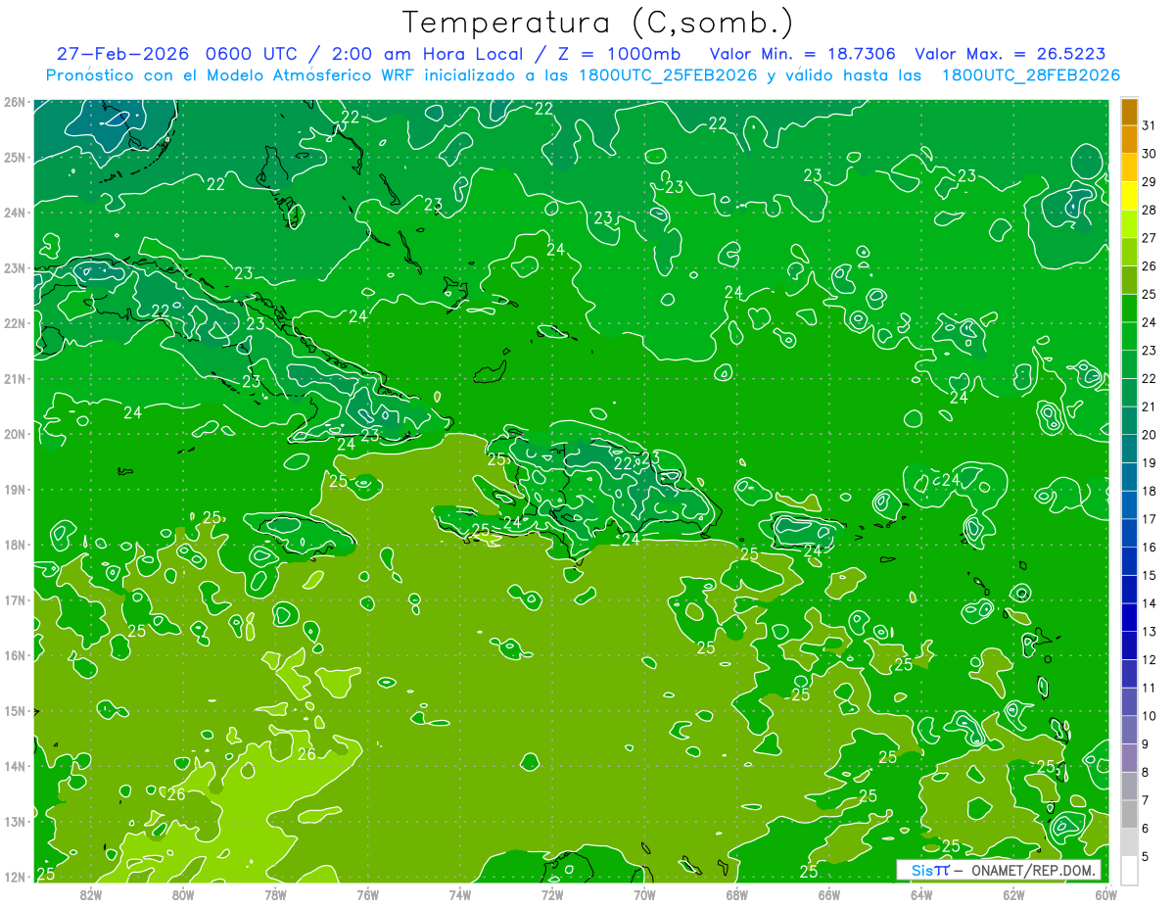Click longitude axis label 76W
This screenshot has width=1175, height=908.
[x=367, y=894]
